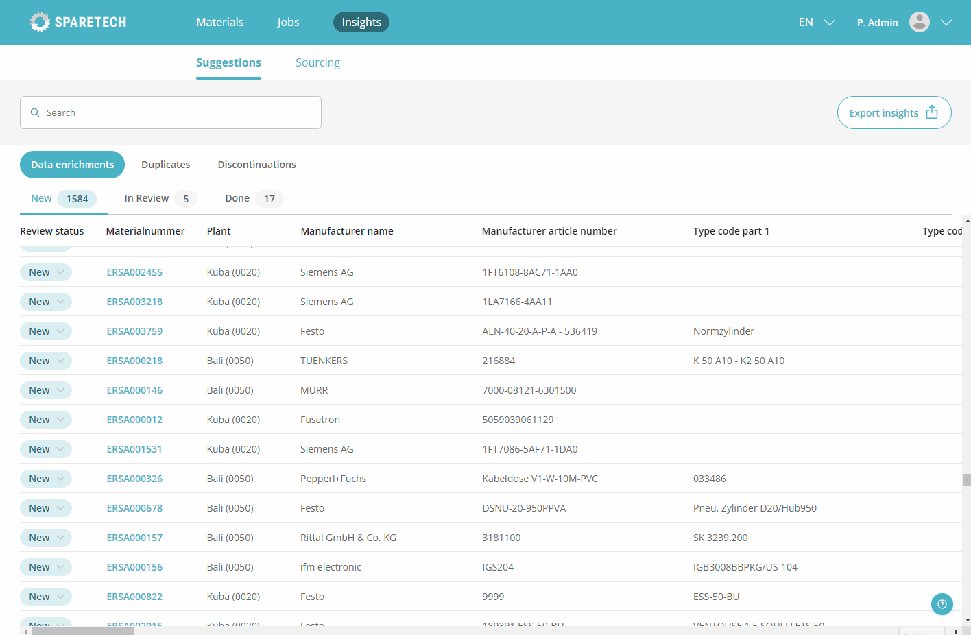This screenshot has height=635, width=971.
Task: Open review status dropdown for ERSA002455
Action: (46, 272)
